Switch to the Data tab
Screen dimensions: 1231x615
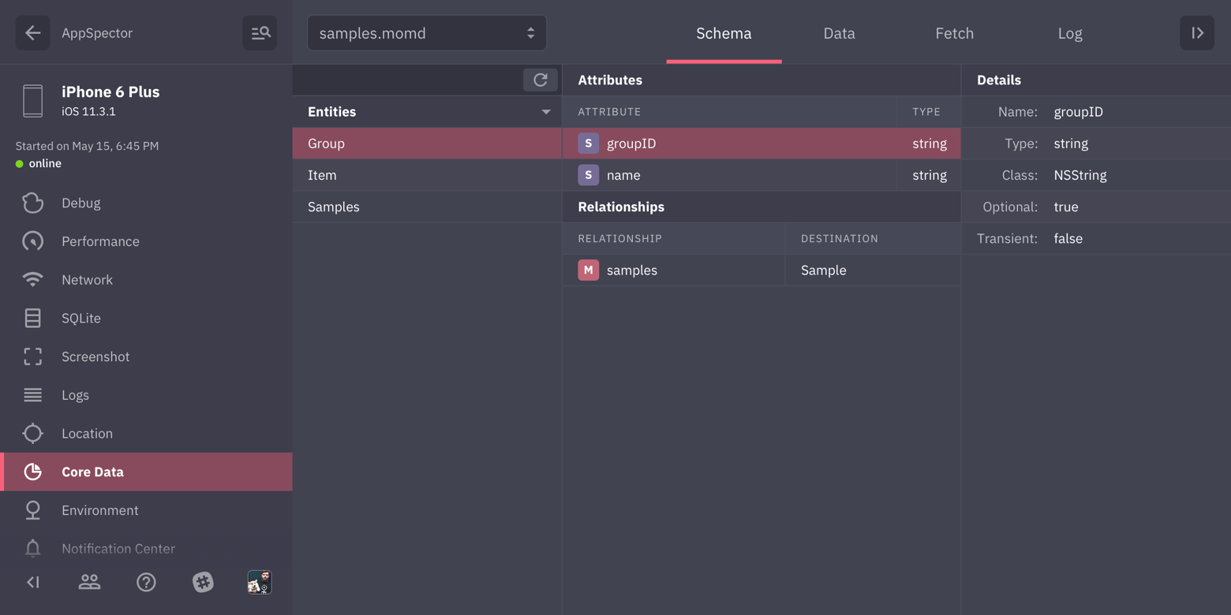pyautogui.click(x=839, y=33)
